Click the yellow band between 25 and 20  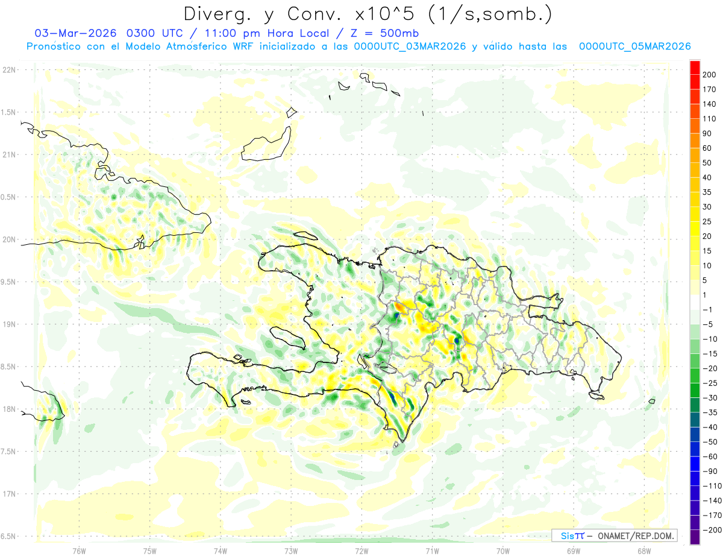click(695, 229)
